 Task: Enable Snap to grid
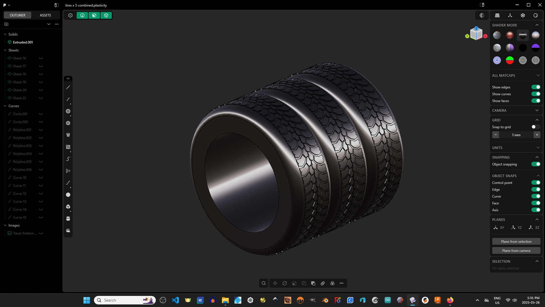536,127
